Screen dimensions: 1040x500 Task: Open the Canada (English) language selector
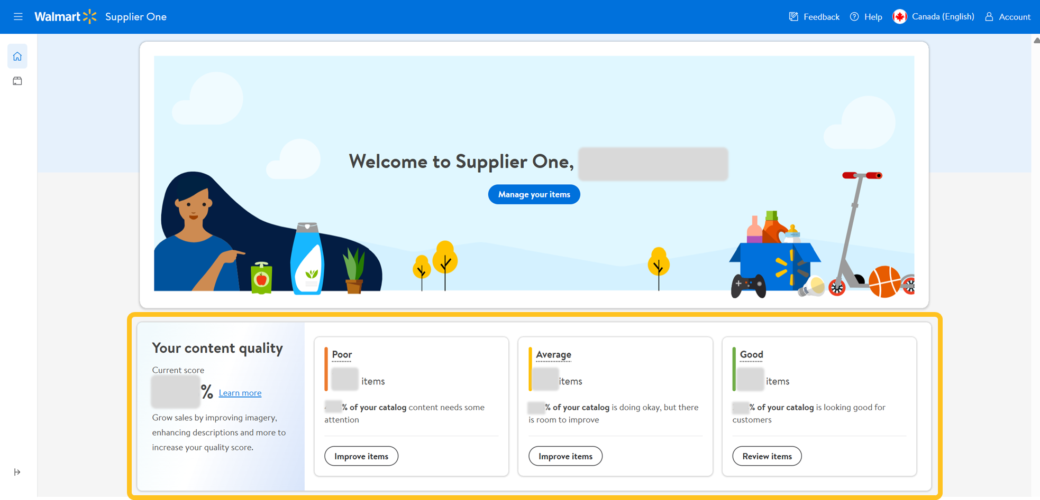point(934,17)
